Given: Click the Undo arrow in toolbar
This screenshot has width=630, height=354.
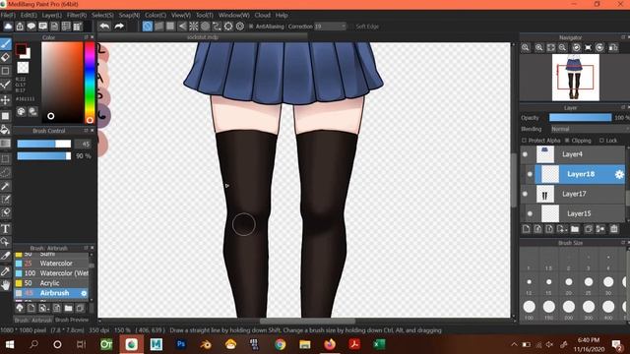Looking at the screenshot, I should (105, 27).
